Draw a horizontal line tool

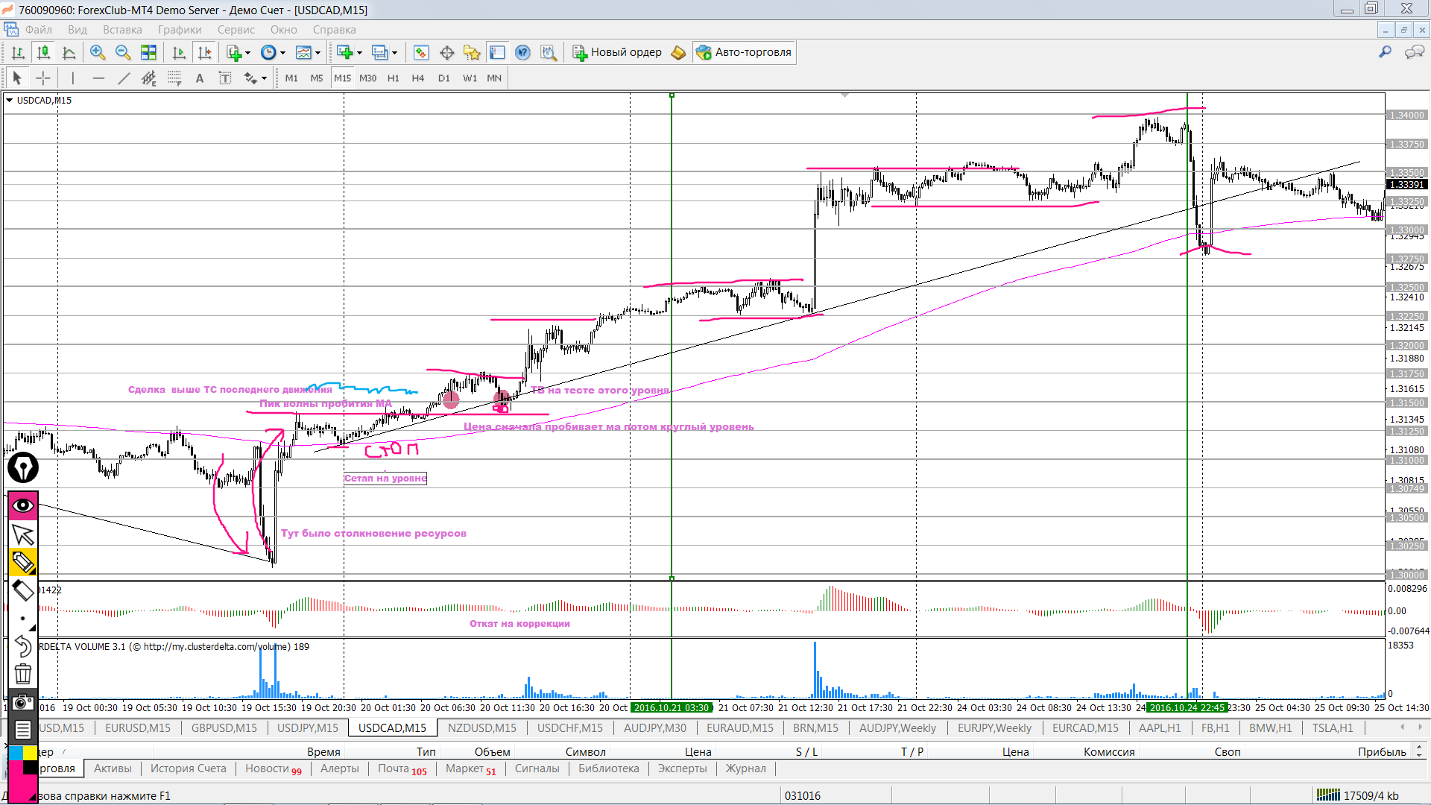point(98,78)
